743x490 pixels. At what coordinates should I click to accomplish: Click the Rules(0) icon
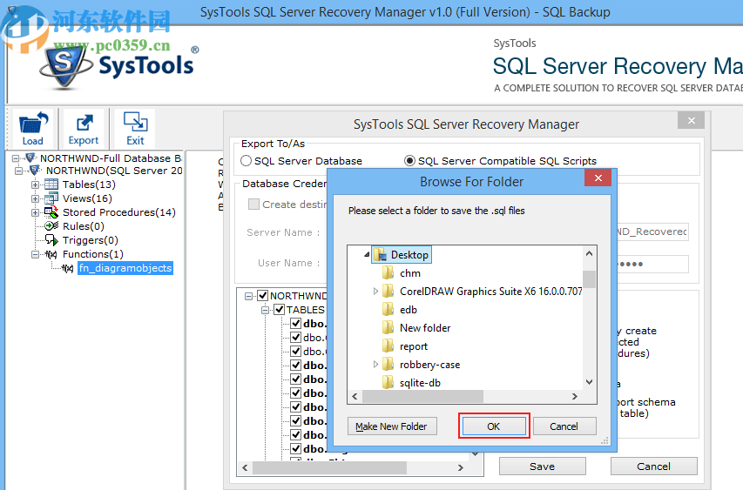point(51,226)
